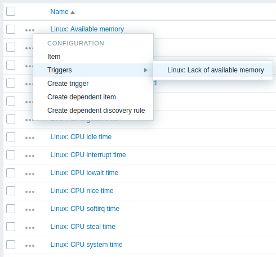Check the box for Linux: CPU softirq time
Viewport: 276px width, 257px height.
click(x=11, y=209)
